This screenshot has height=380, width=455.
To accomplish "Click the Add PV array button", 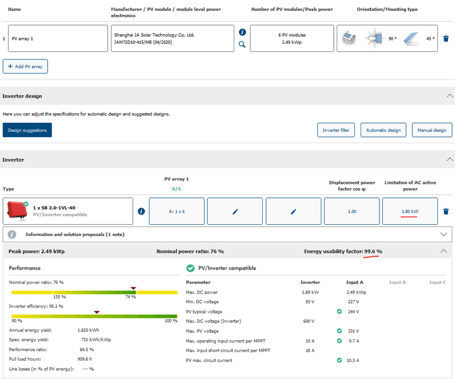I will [25, 67].
